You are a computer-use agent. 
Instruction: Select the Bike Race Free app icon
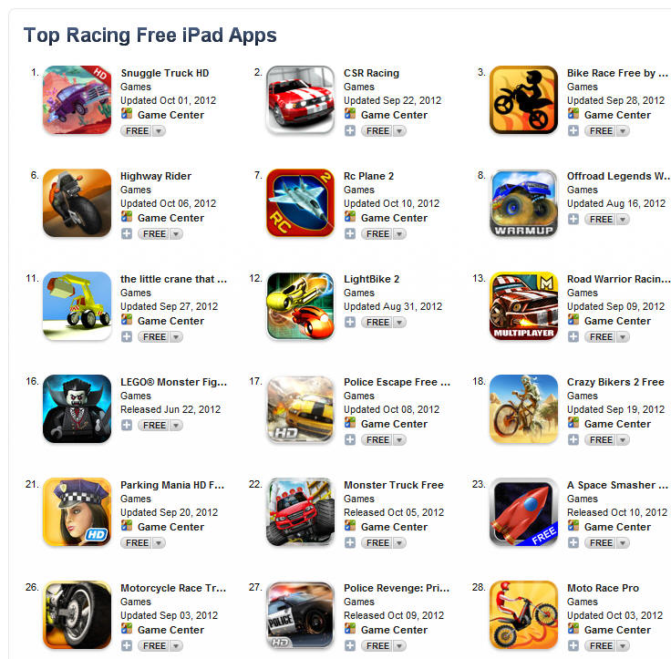pyautogui.click(x=524, y=99)
